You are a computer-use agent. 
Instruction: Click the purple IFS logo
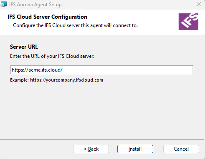click(188, 22)
